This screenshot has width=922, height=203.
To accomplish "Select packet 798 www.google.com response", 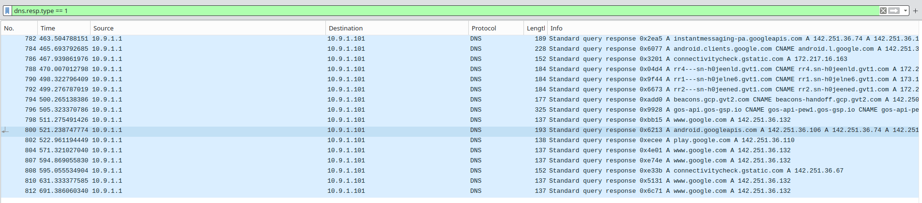I will click(x=460, y=120).
